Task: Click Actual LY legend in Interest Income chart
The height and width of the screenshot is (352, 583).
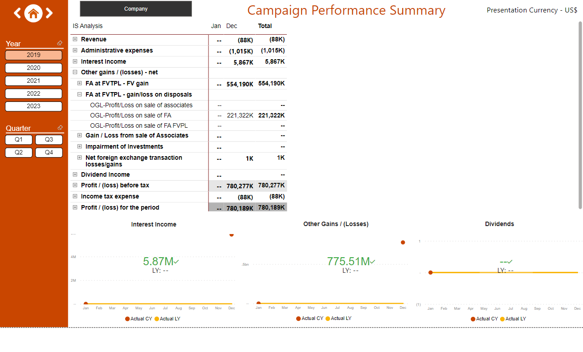Action: point(167,319)
